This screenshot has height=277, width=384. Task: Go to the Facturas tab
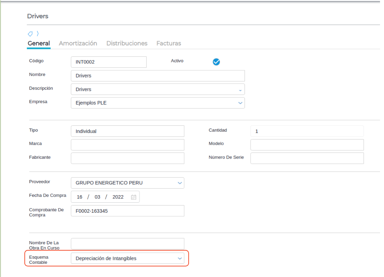pyautogui.click(x=169, y=43)
